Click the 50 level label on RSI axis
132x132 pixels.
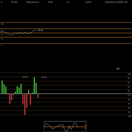(x=2, y=35)
